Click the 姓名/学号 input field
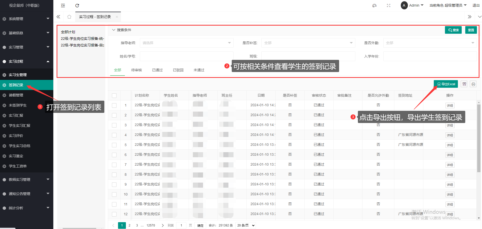 tap(186, 56)
